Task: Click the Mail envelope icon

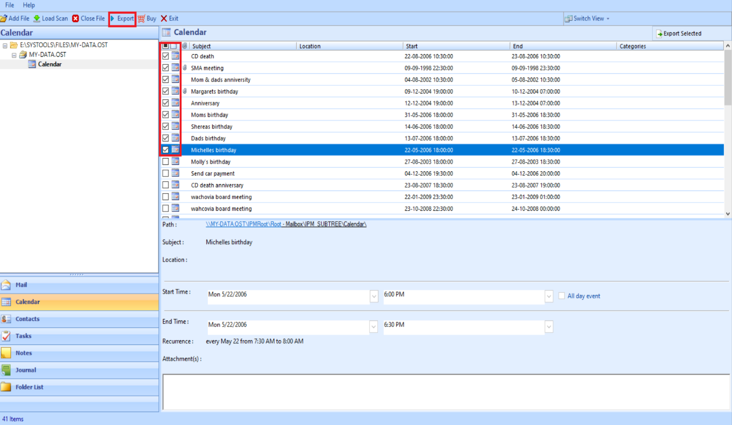Action: pyautogui.click(x=6, y=285)
